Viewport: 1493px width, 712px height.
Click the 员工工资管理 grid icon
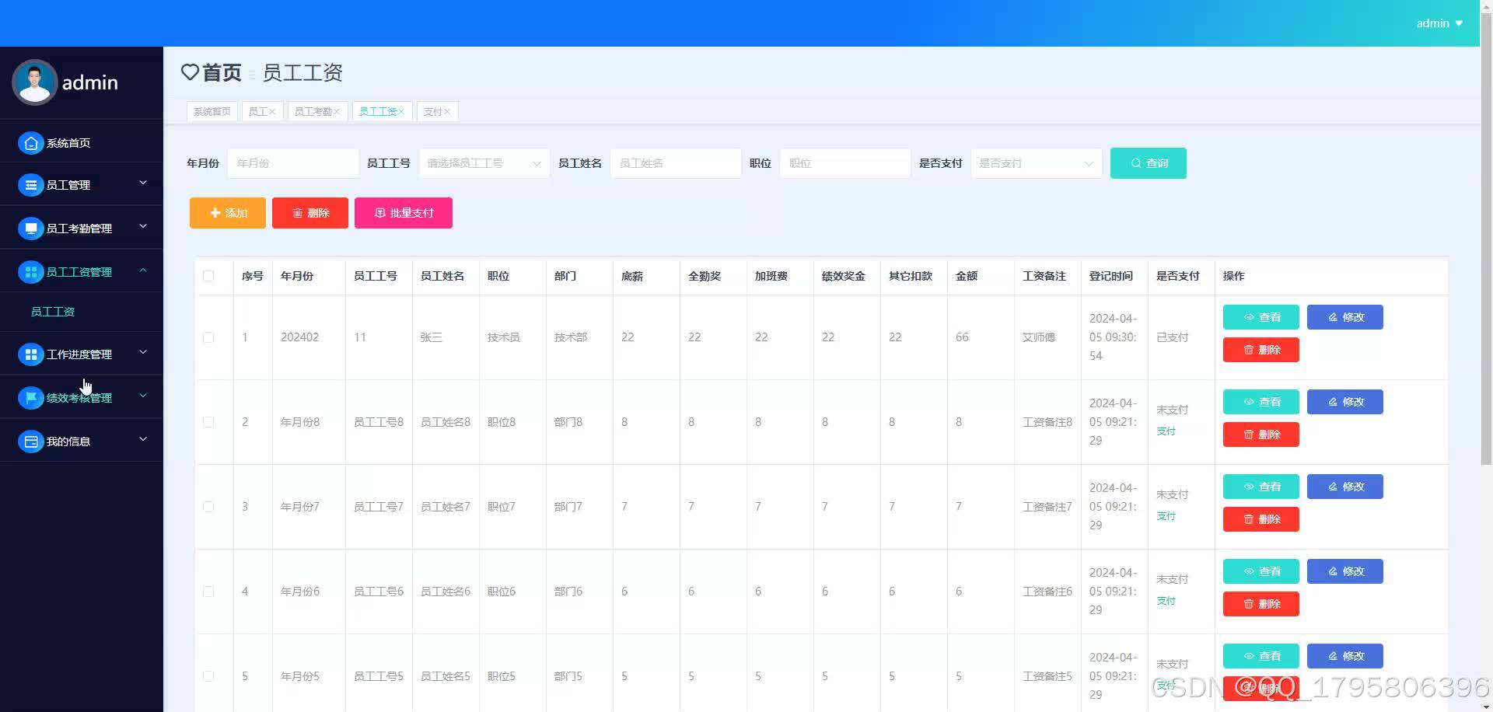click(30, 272)
